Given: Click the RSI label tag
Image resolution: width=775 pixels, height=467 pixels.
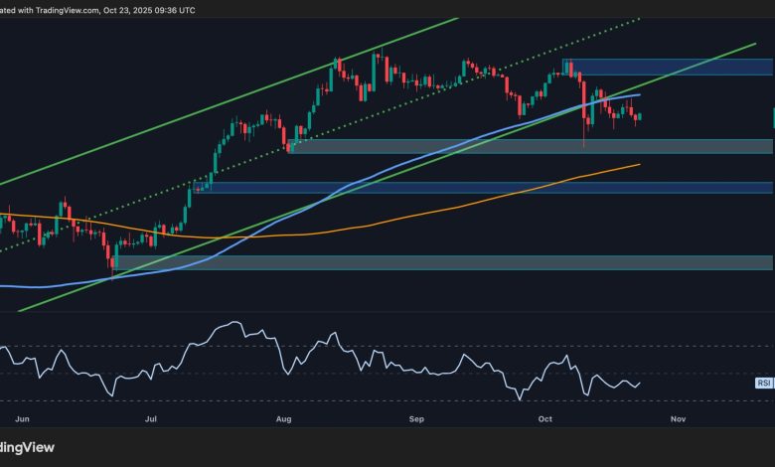Looking at the screenshot, I should (x=763, y=382).
